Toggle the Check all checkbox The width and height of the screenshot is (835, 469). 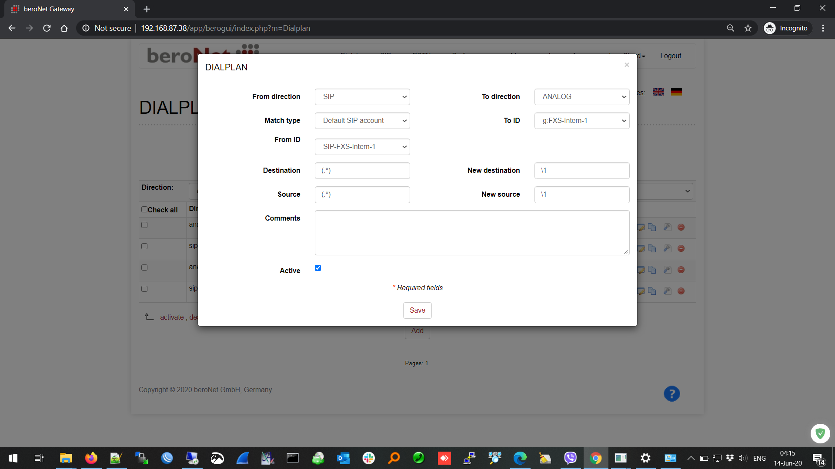pyautogui.click(x=144, y=209)
